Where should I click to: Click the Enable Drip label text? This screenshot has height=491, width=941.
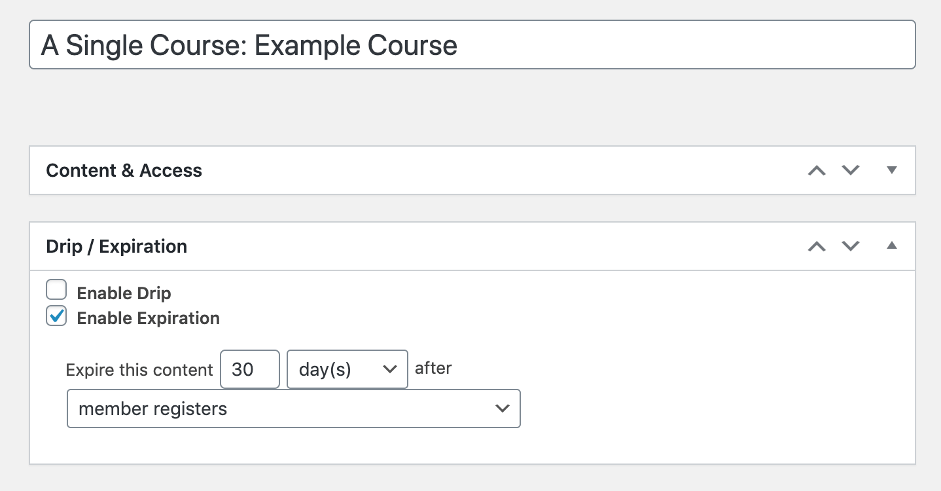pyautogui.click(x=124, y=293)
